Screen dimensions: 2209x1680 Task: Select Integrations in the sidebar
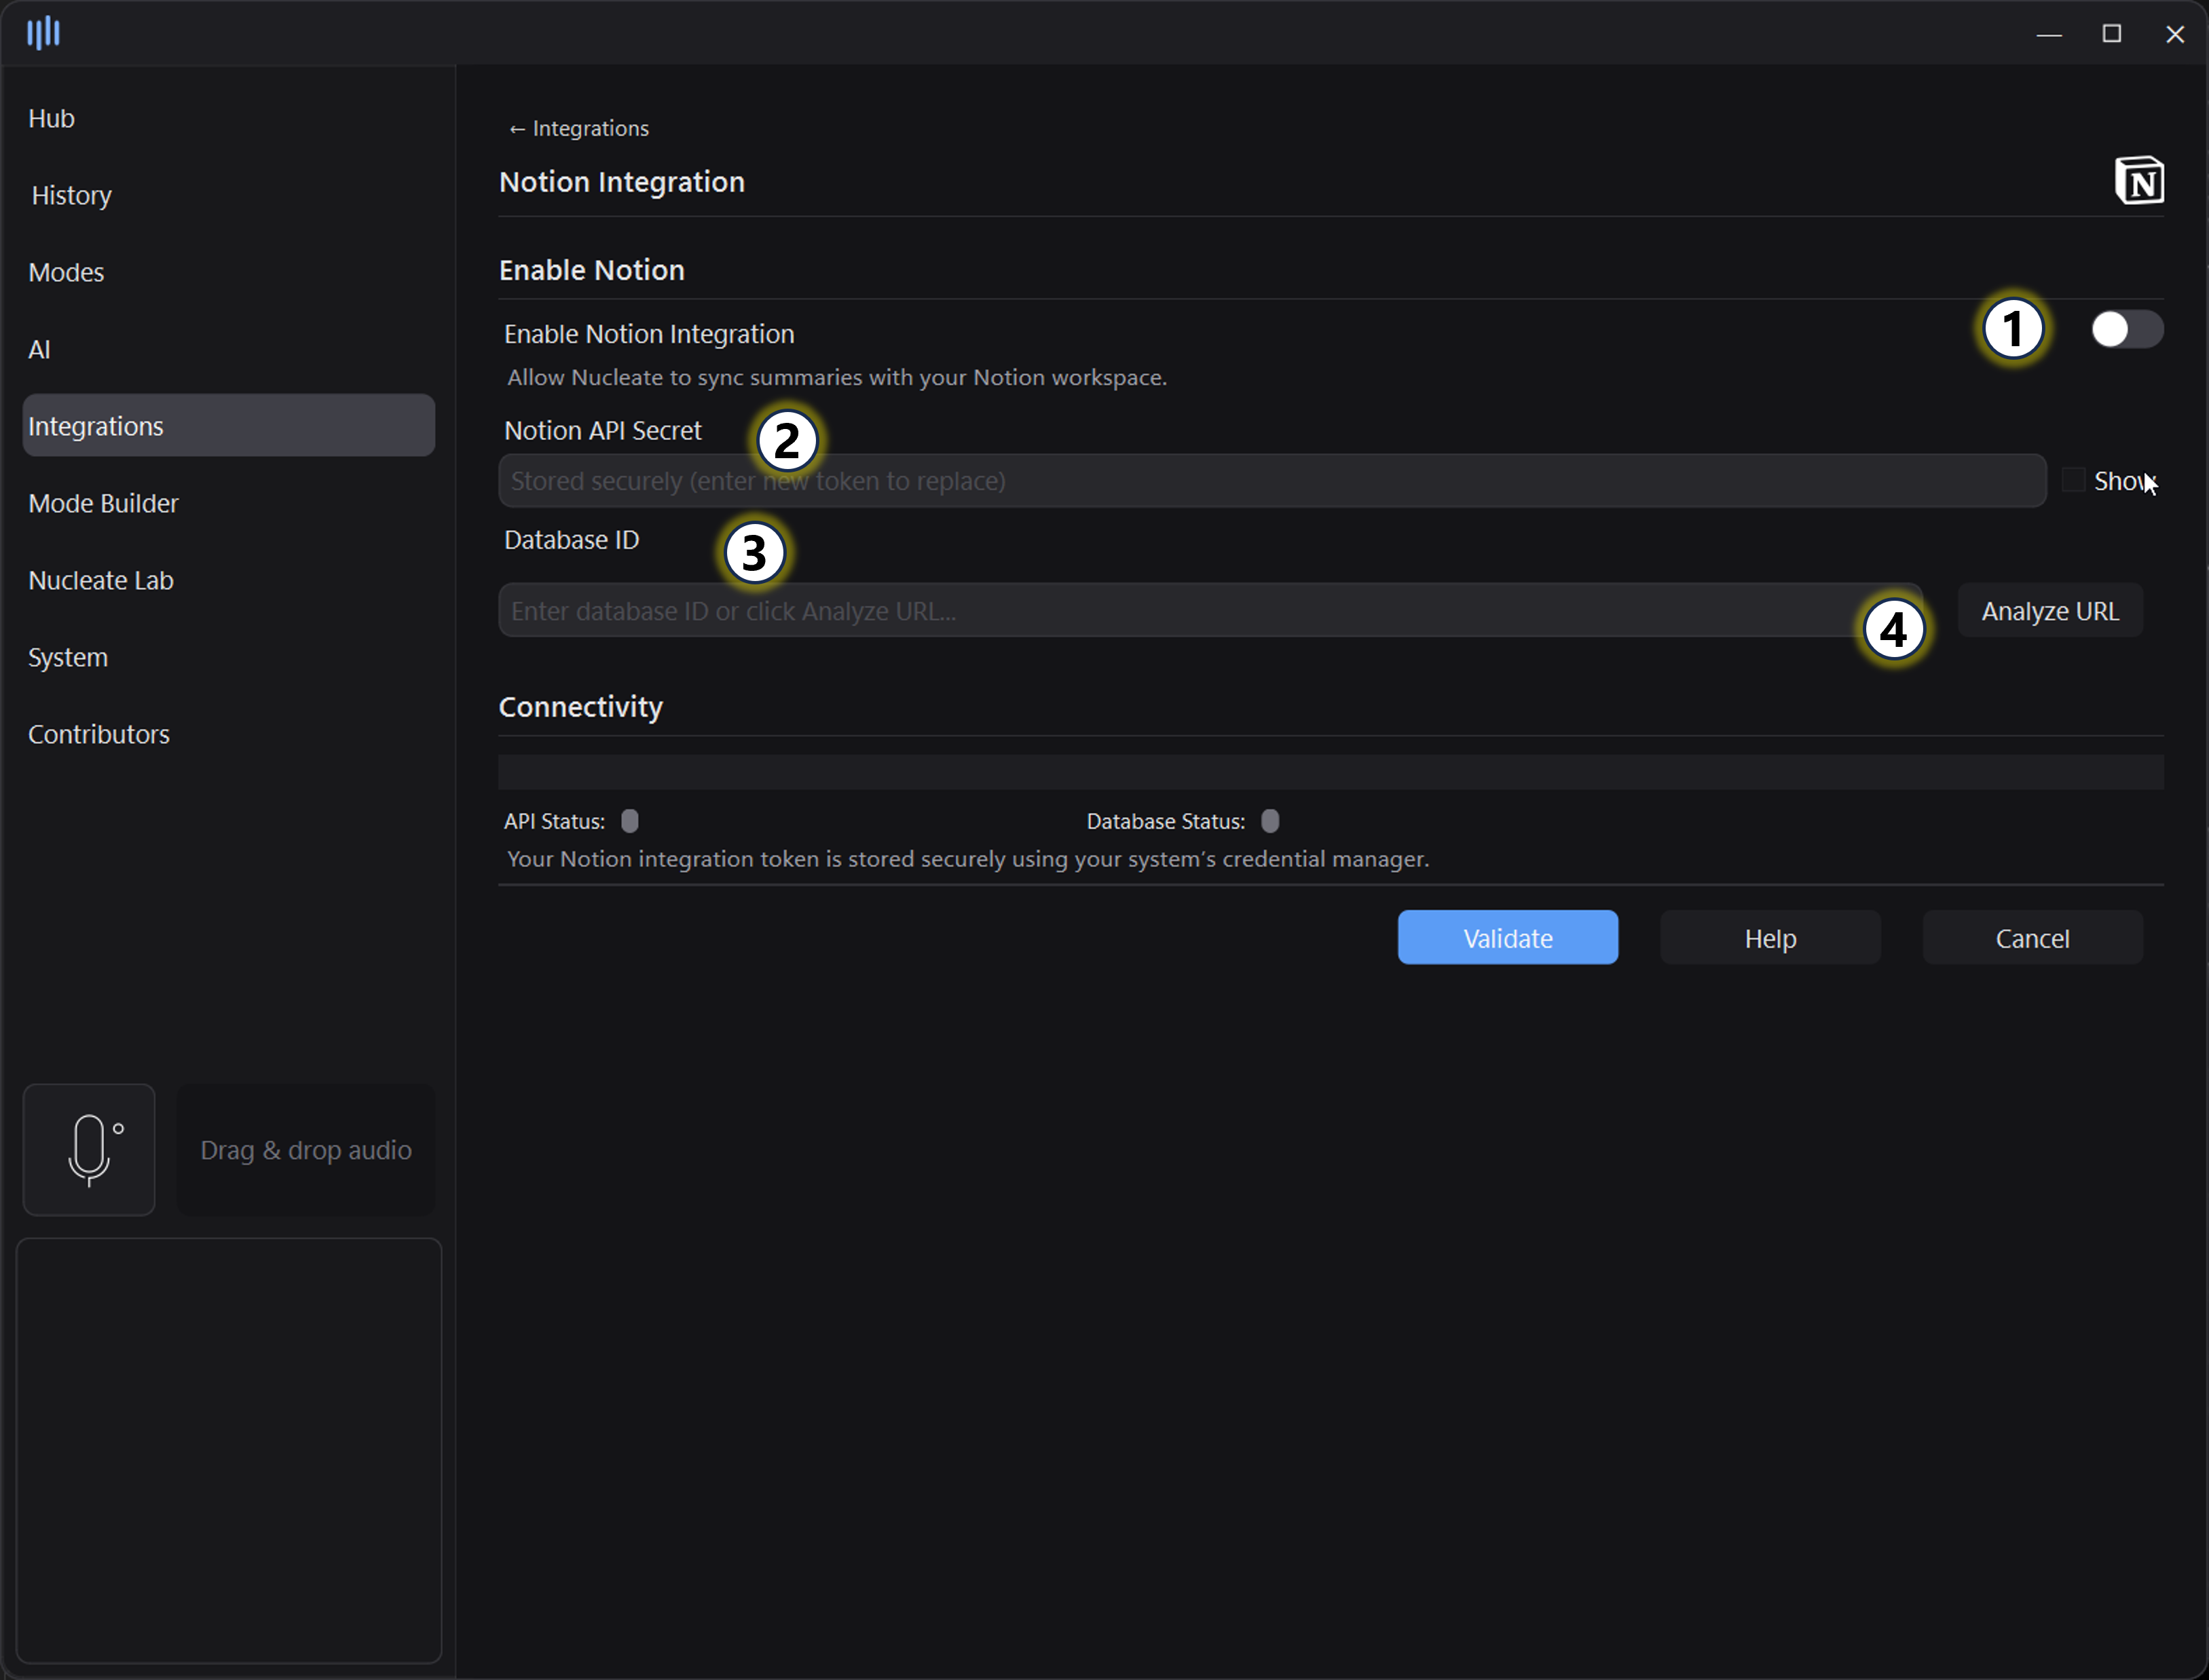pos(229,426)
